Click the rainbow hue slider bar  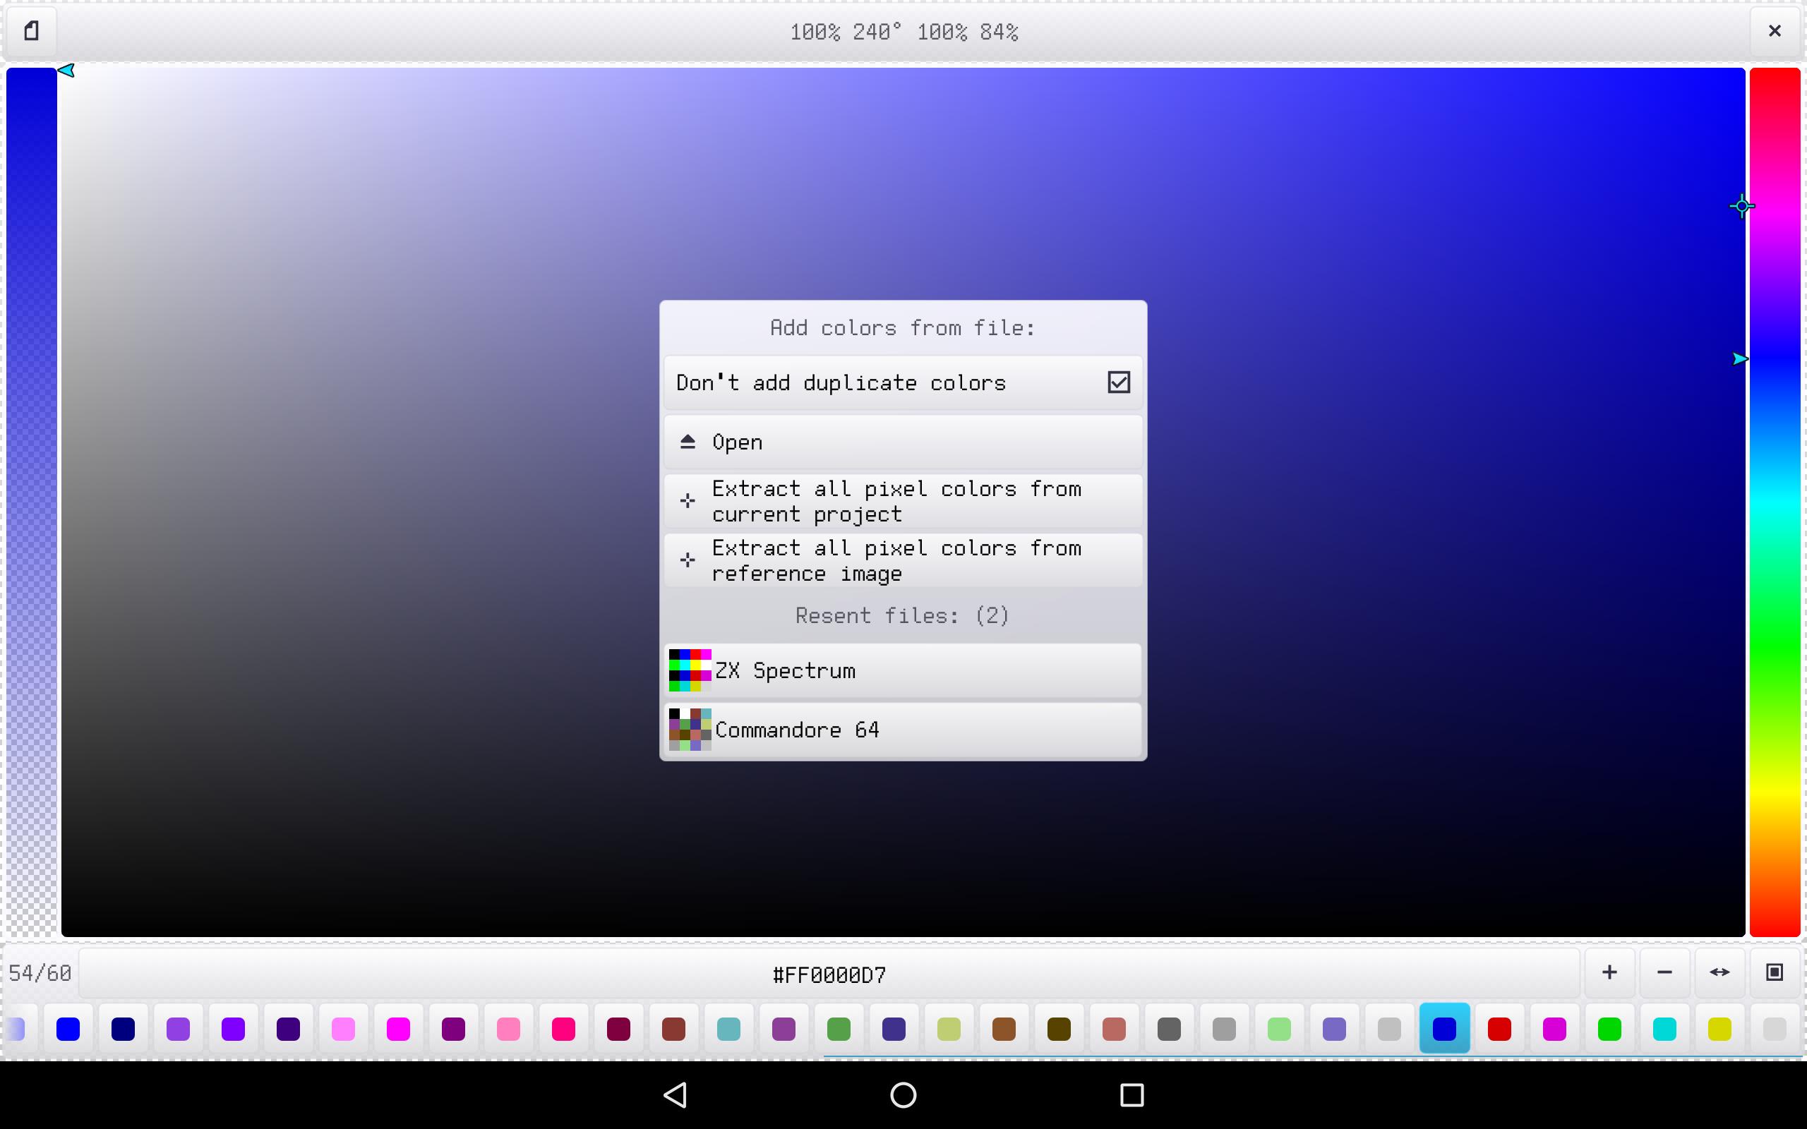pos(1775,502)
